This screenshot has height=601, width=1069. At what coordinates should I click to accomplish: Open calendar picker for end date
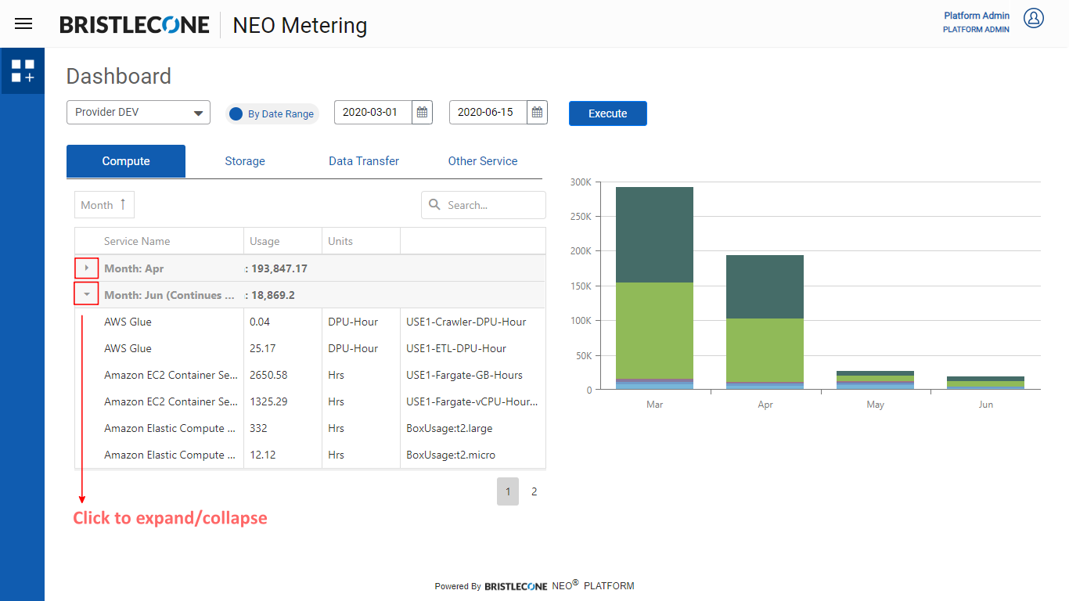(537, 113)
